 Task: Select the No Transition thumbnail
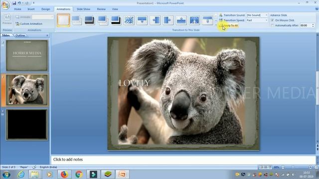pyautogui.click(x=63, y=20)
